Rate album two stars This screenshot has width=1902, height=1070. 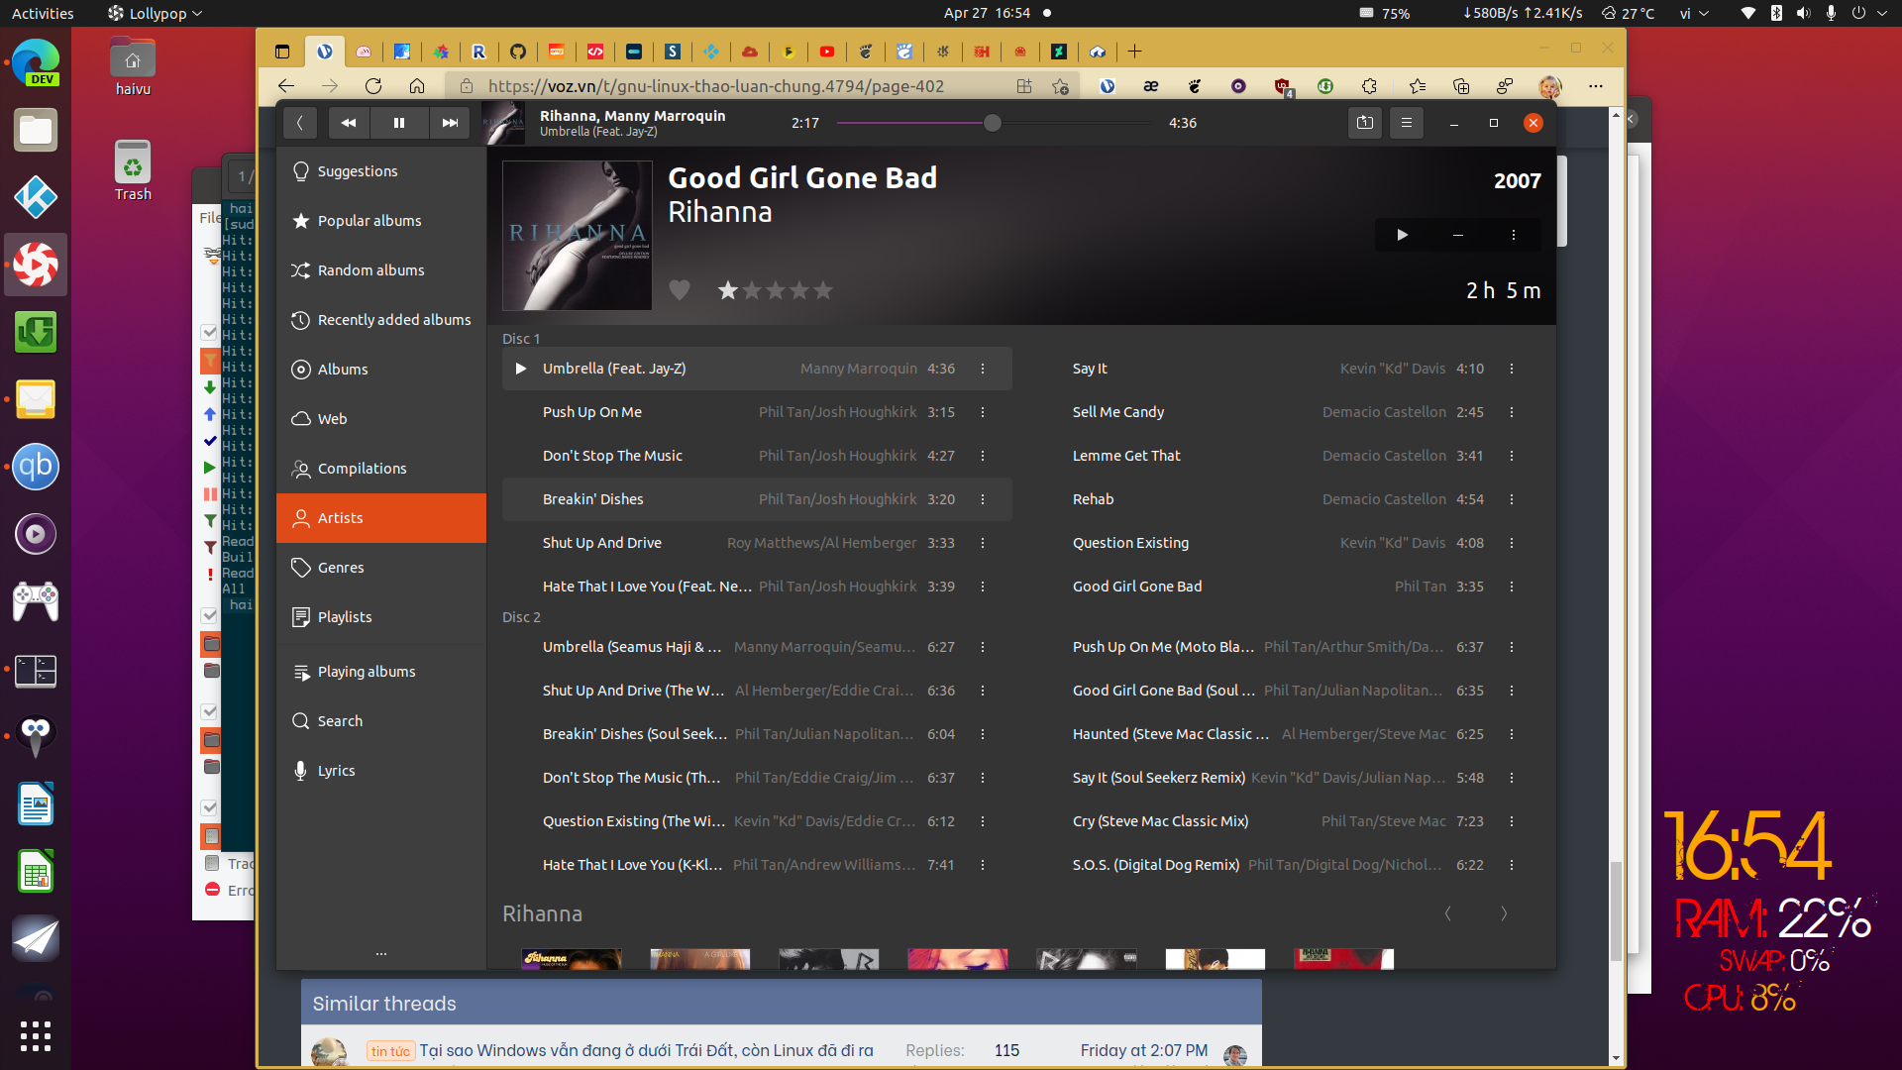click(752, 290)
